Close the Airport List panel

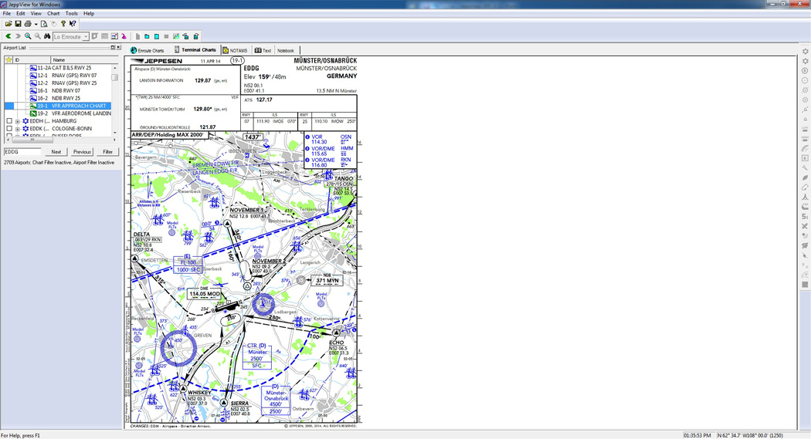point(118,48)
